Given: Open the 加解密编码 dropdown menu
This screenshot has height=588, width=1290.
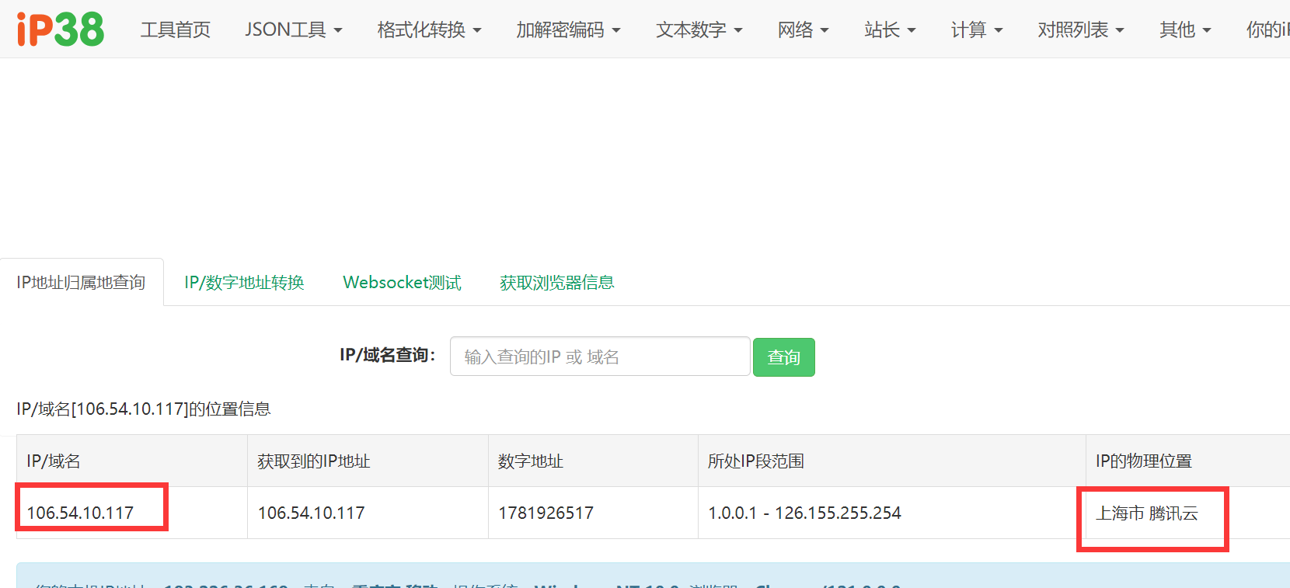Looking at the screenshot, I should tap(569, 30).
